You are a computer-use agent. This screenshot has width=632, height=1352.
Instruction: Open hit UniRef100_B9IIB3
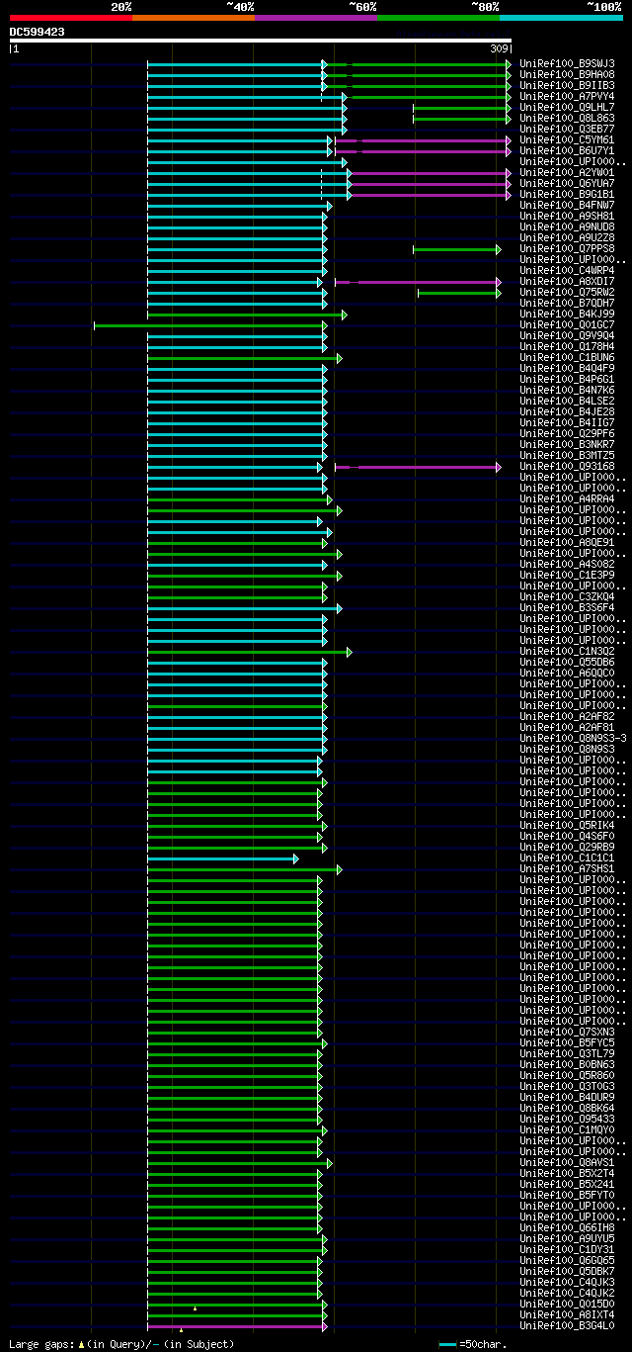tap(567, 85)
